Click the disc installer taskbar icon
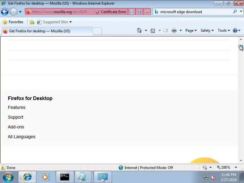The image size is (244, 183). [83, 177]
